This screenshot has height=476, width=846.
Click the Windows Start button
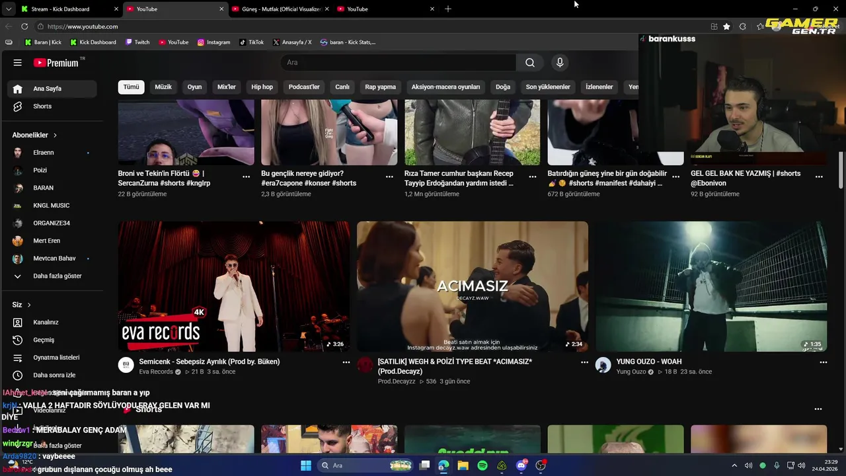click(x=306, y=465)
